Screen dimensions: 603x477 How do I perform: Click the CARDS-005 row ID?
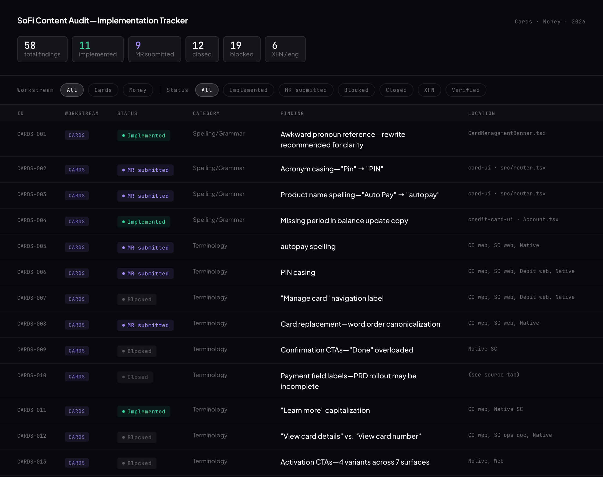click(x=32, y=246)
